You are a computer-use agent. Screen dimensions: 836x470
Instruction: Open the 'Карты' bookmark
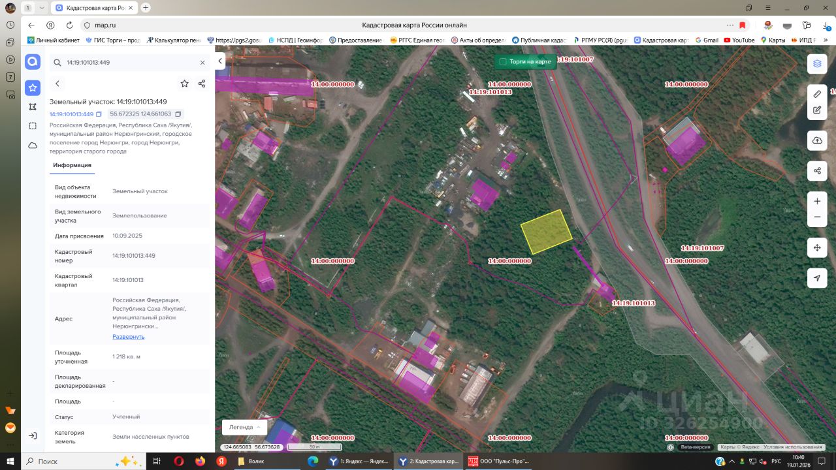click(x=773, y=40)
